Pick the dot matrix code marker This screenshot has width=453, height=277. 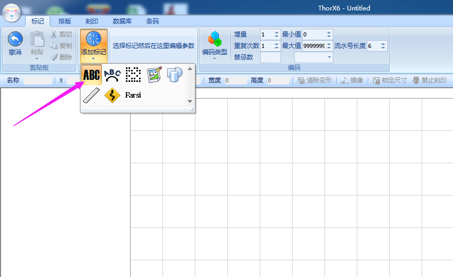coord(133,75)
